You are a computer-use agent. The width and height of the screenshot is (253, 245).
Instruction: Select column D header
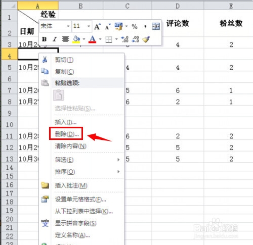[178, 6]
